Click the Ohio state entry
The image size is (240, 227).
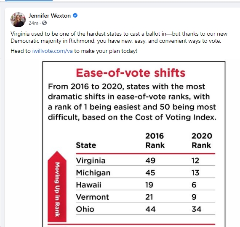point(85,209)
